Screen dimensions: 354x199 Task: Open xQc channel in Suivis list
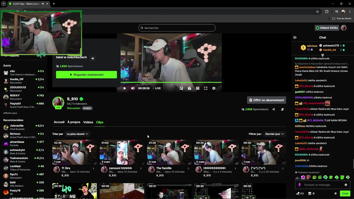(24, 73)
